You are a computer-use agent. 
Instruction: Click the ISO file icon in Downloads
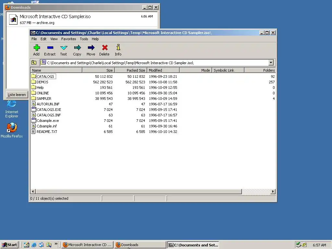click(x=13, y=19)
